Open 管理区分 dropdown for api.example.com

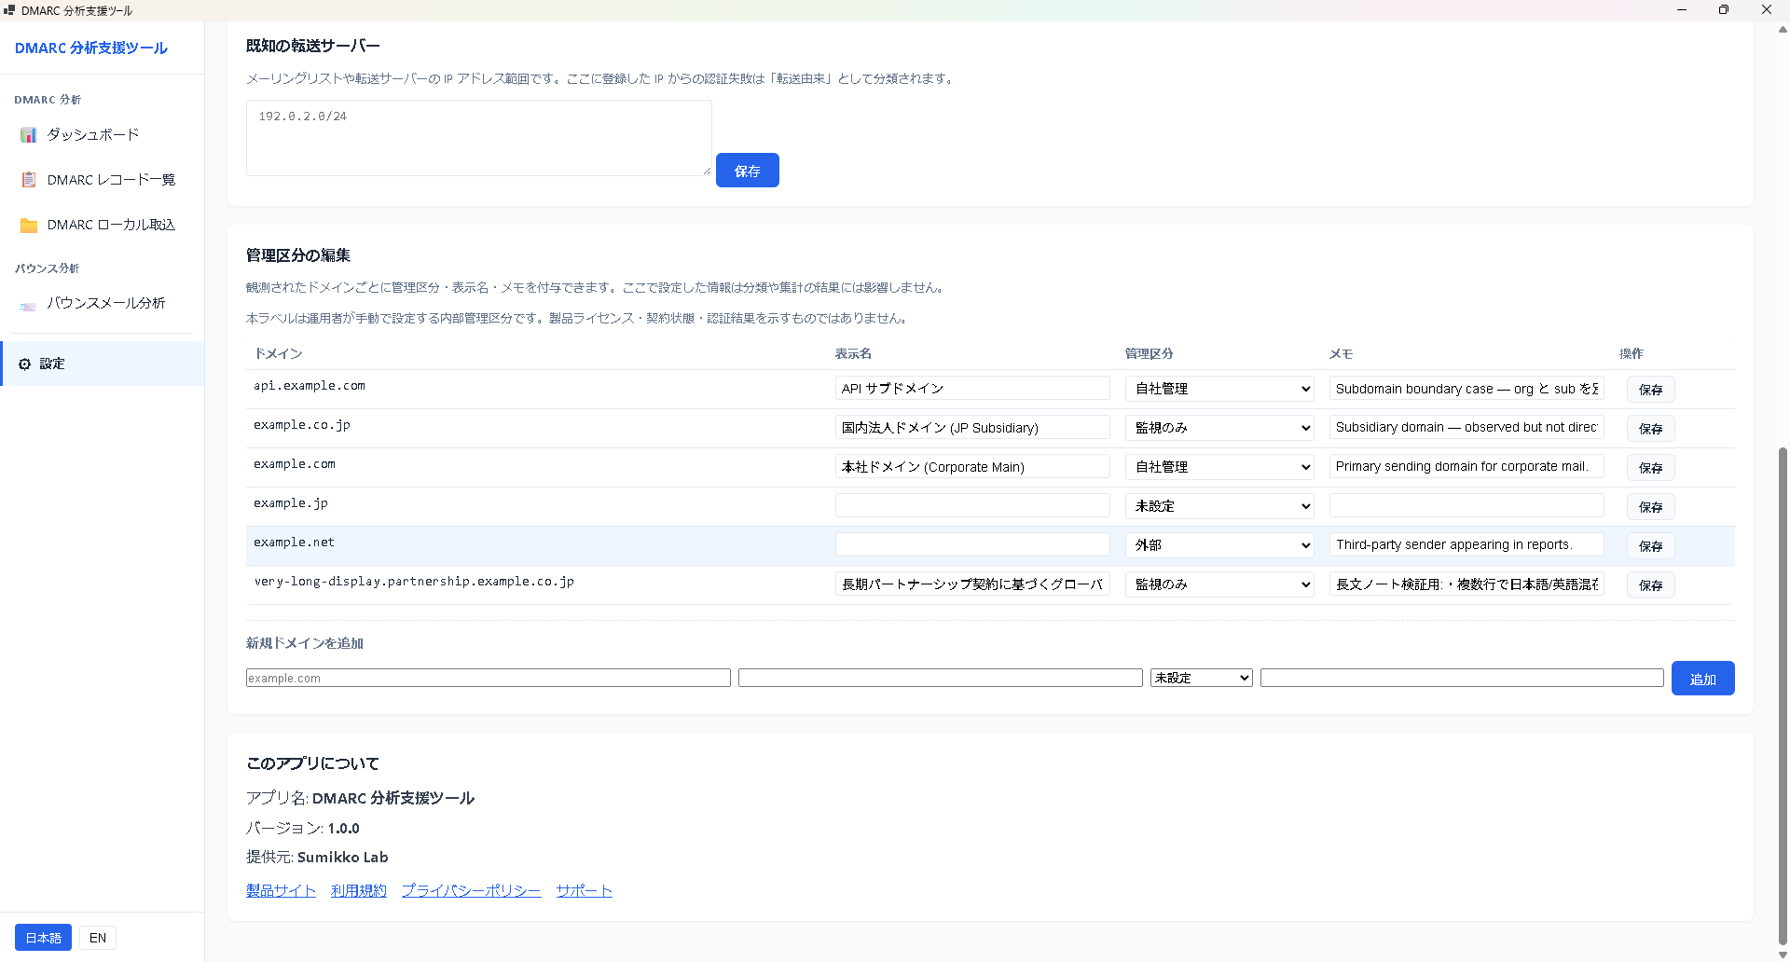1219,389
